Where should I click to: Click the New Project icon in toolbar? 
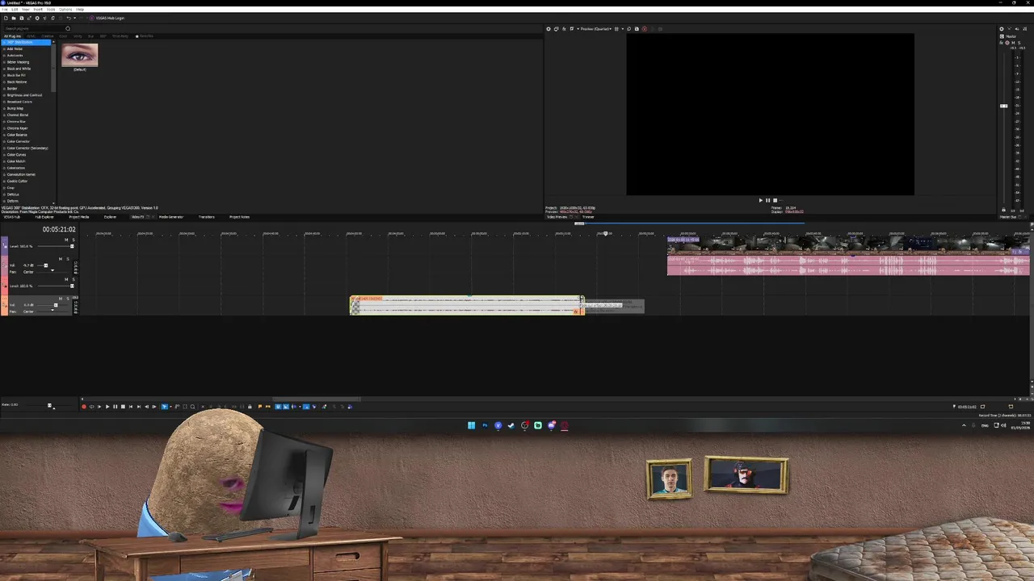pos(6,18)
